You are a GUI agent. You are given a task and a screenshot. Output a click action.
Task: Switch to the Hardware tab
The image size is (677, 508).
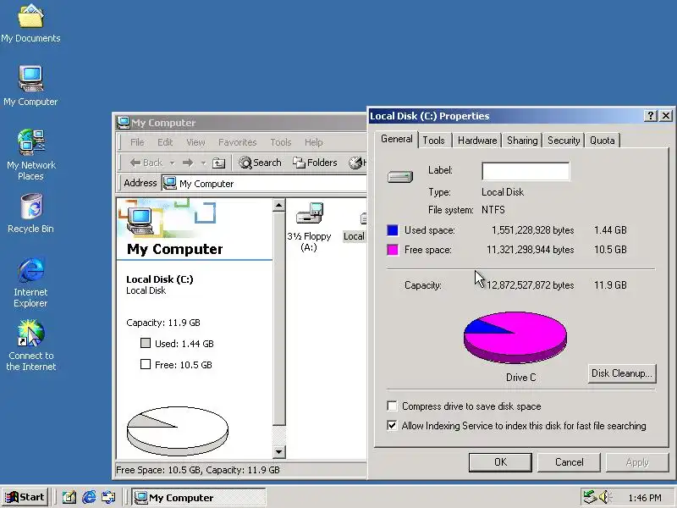(477, 141)
